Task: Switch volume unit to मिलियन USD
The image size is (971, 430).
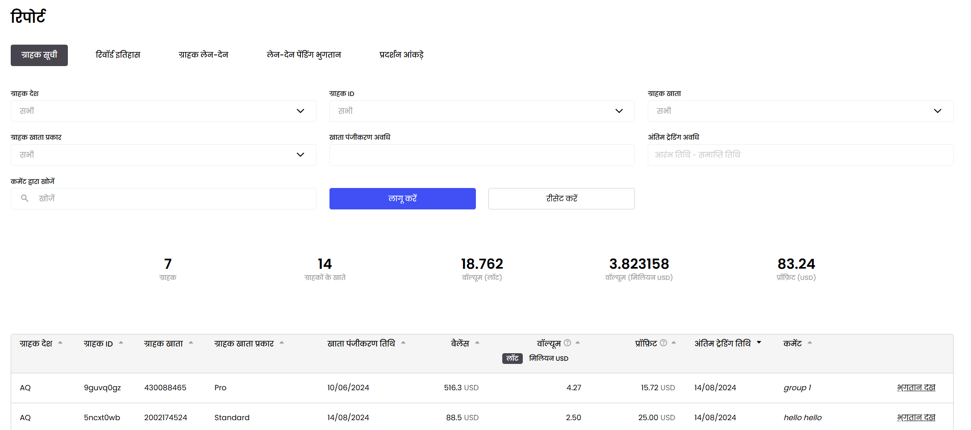Action: pyautogui.click(x=549, y=359)
